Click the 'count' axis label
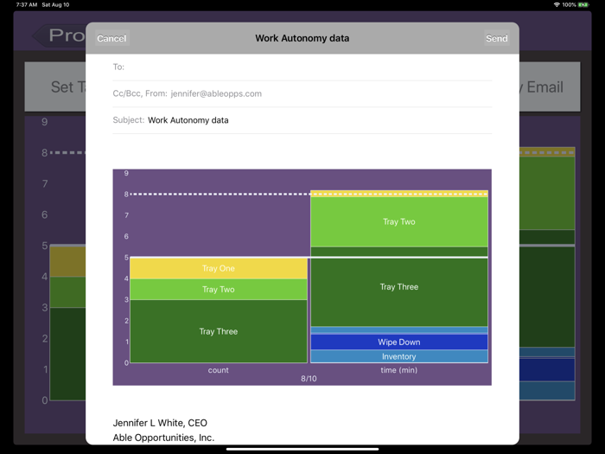The height and width of the screenshot is (454, 605). pyautogui.click(x=219, y=370)
